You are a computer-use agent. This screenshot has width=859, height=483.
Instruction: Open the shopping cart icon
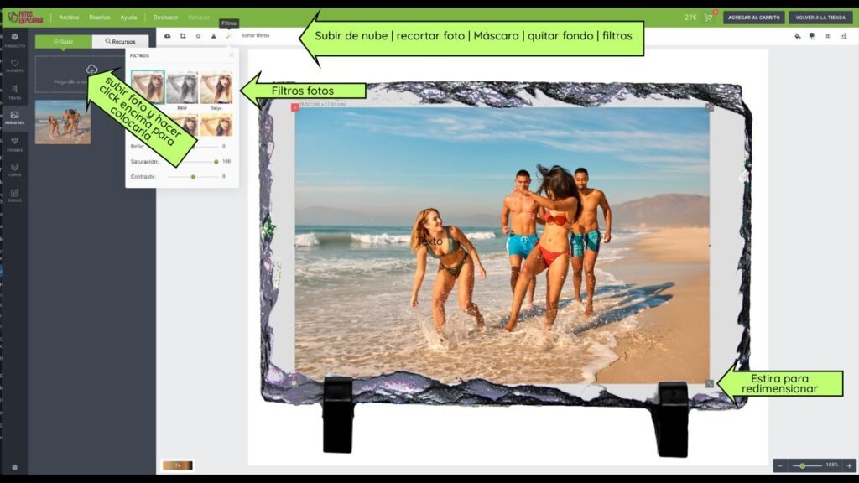708,18
